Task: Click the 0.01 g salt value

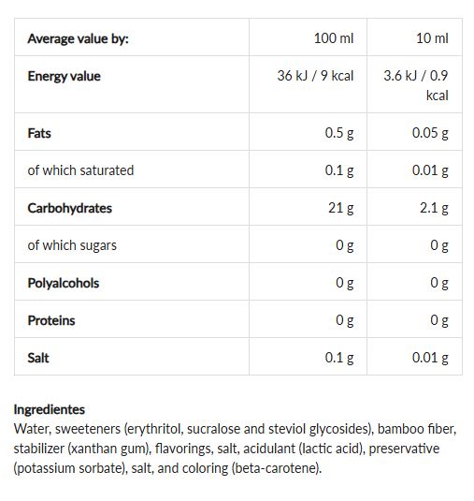Action: pyautogui.click(x=430, y=358)
